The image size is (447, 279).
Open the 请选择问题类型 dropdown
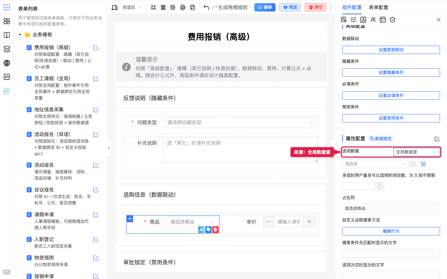241,122
